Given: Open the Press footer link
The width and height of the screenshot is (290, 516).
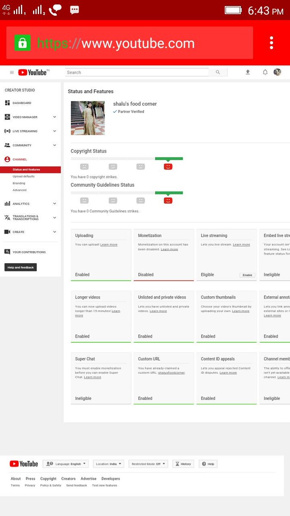Looking at the screenshot, I should click(31, 479).
